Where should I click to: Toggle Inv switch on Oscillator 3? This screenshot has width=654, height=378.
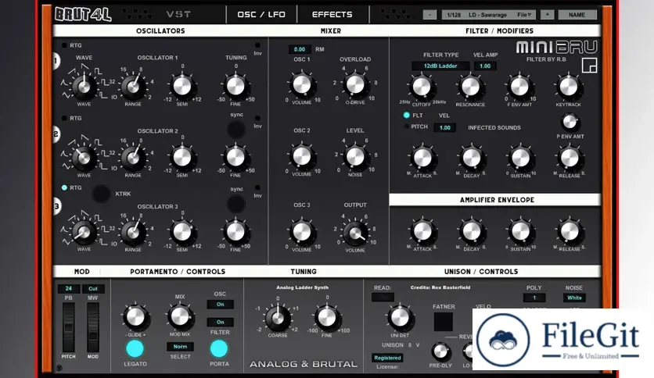tap(257, 187)
